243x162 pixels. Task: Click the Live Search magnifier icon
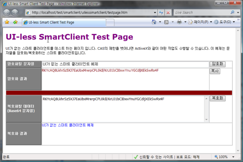click(232, 12)
